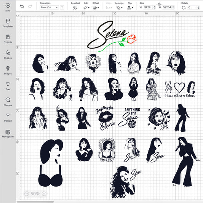The image size is (203, 203).
Task: Open the Basic Cut operation dropdown
Action: (x=49, y=7)
